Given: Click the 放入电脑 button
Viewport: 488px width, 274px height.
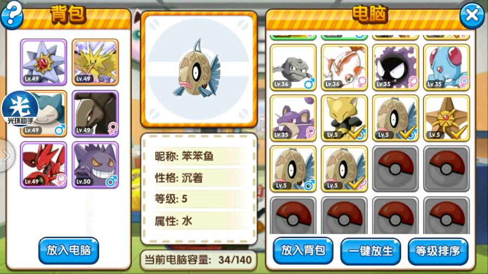Looking at the screenshot, I should [69, 251].
